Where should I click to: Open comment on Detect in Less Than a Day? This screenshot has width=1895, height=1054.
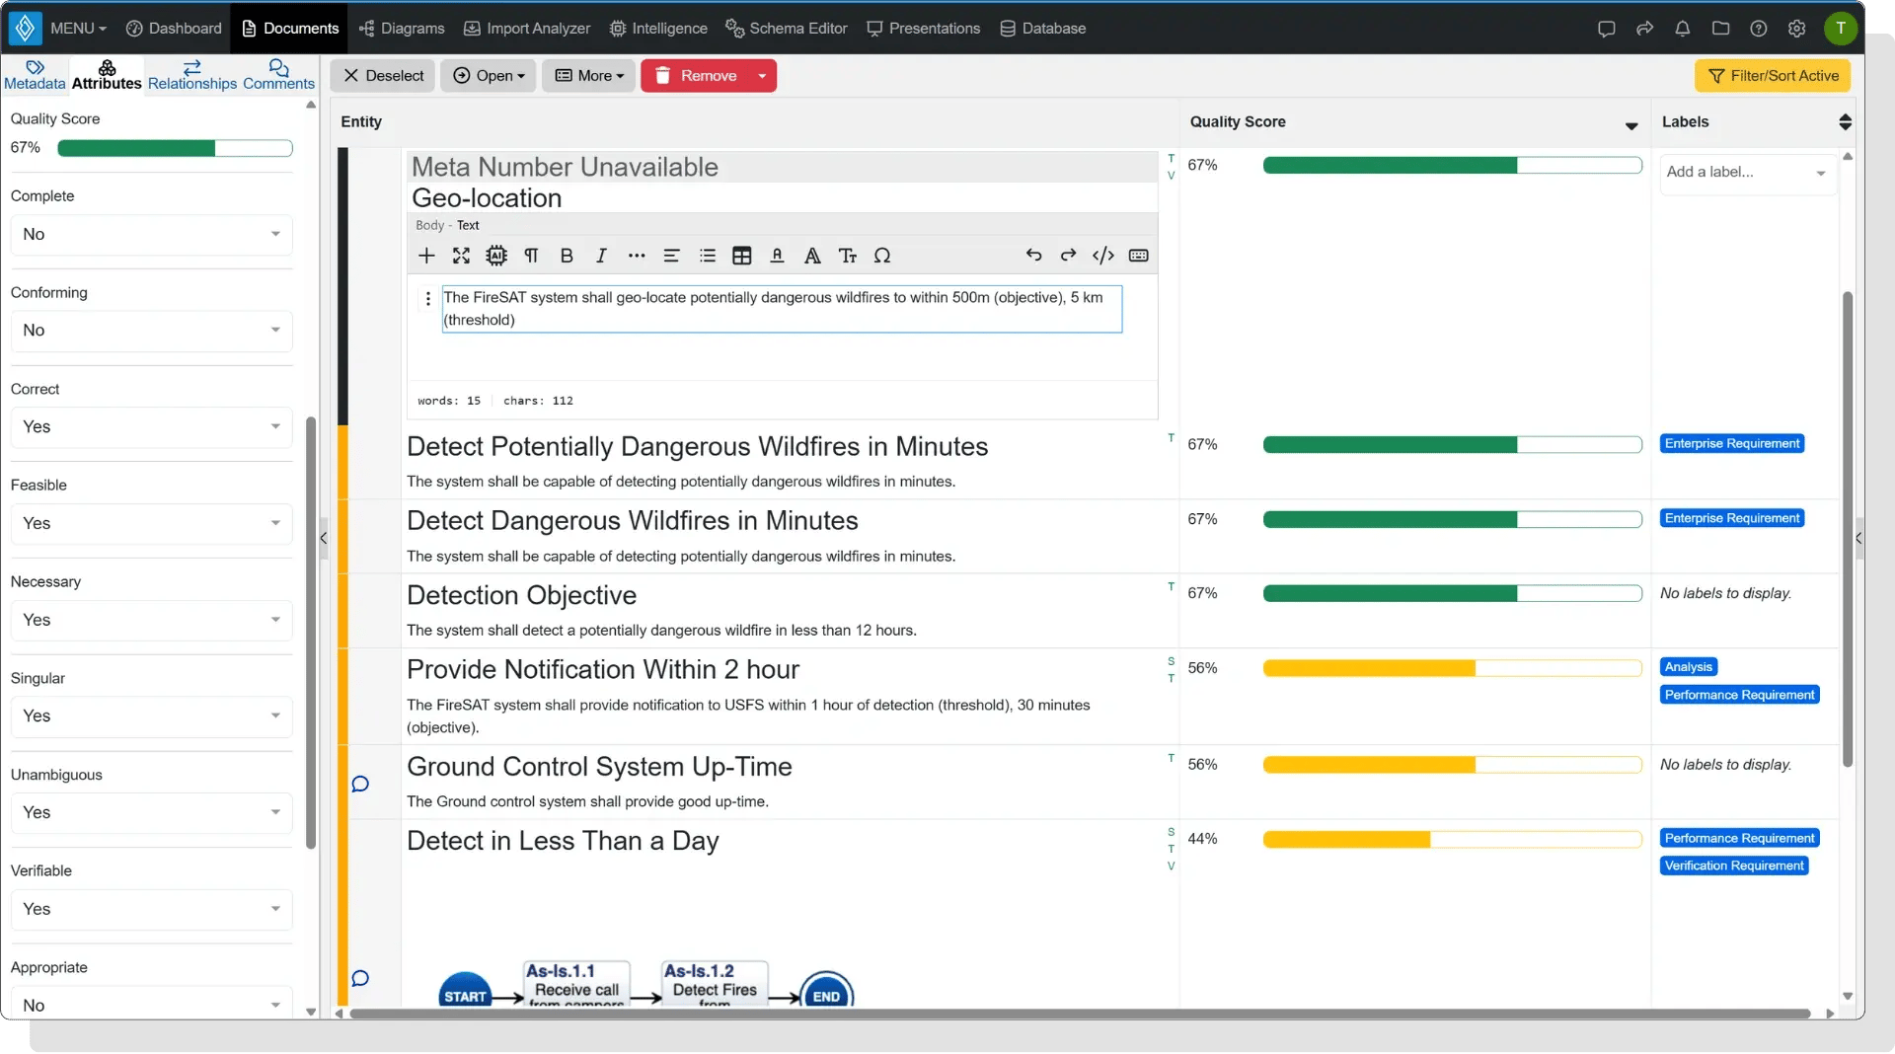coord(360,979)
